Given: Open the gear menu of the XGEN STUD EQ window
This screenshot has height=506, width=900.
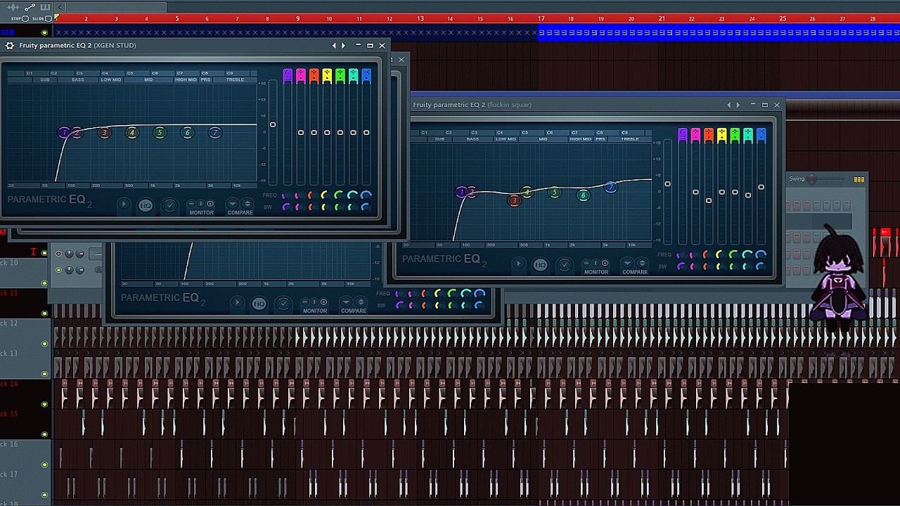Looking at the screenshot, I should point(9,46).
